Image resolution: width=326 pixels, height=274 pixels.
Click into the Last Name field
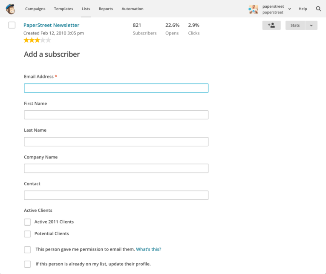tap(116, 141)
